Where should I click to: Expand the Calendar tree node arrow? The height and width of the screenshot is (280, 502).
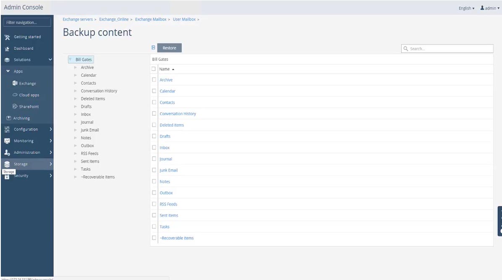[75, 75]
